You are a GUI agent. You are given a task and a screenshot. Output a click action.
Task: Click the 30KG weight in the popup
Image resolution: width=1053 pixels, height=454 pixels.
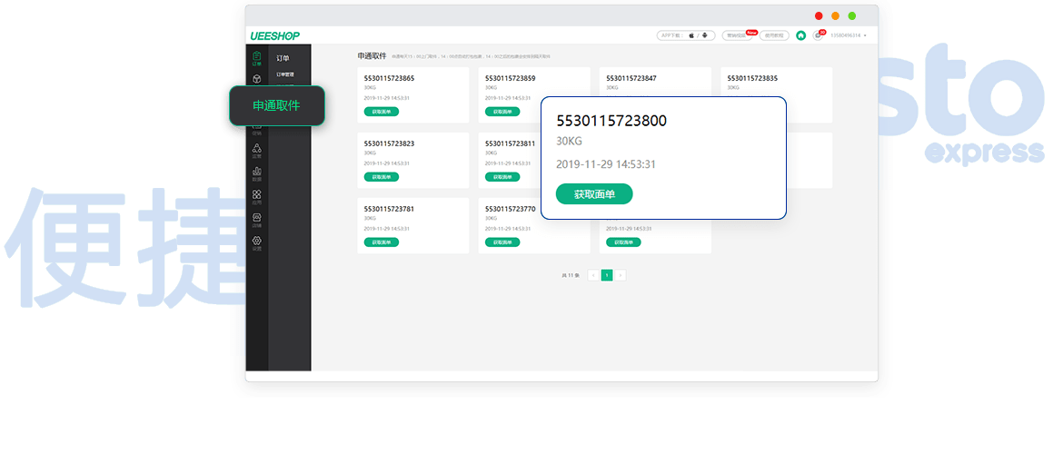click(x=569, y=142)
